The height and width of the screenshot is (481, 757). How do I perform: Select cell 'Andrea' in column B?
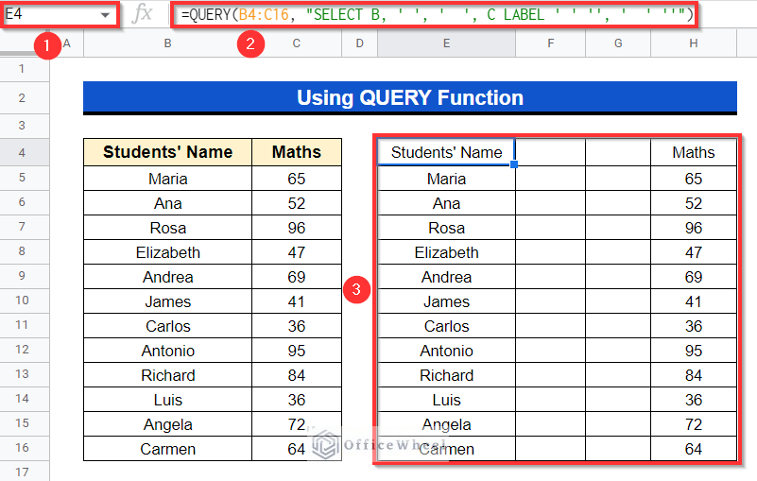pos(167,277)
